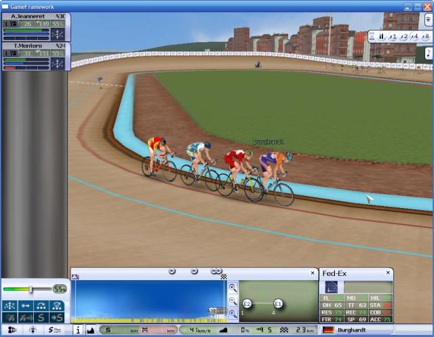Set game speed to x2
Viewport: 434px width, 337px height.
tap(403, 37)
